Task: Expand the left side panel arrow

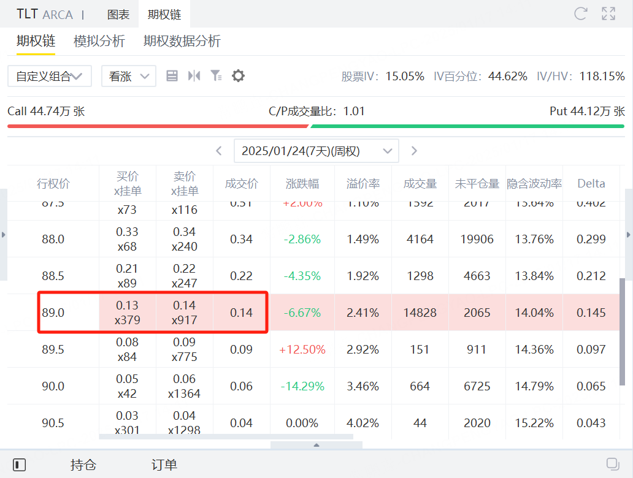Action: click(x=3, y=235)
